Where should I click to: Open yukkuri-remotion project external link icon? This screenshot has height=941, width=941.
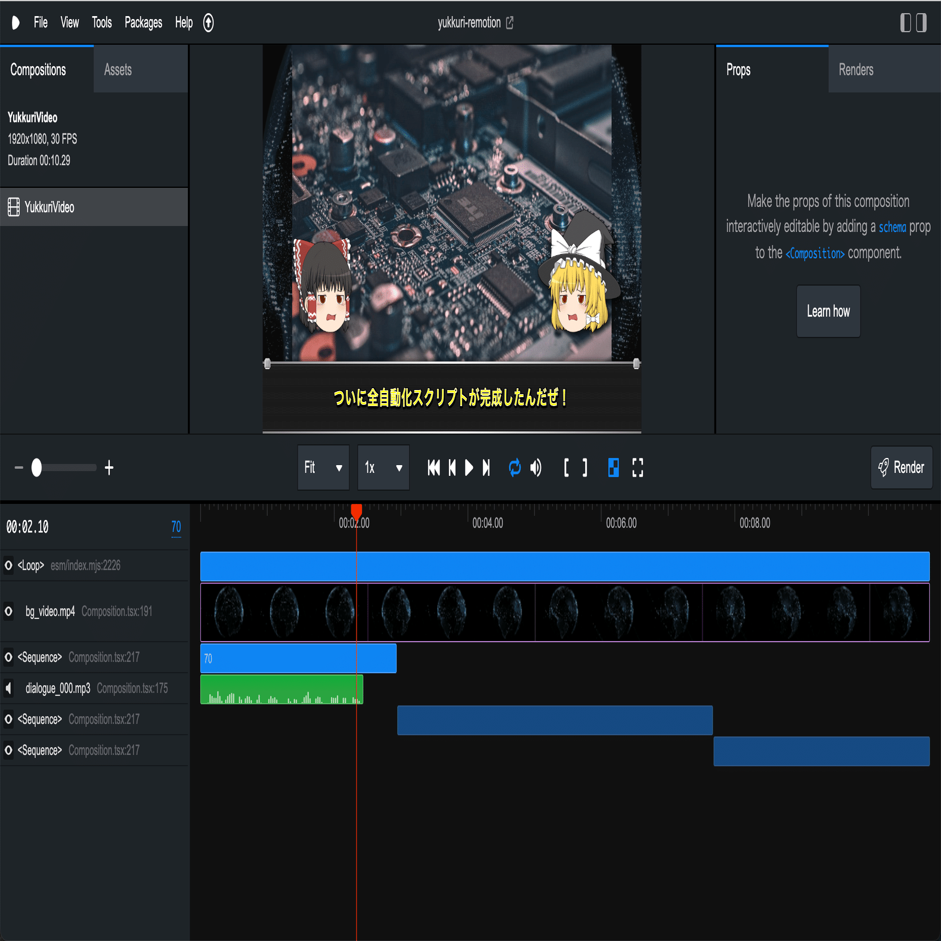tap(510, 23)
